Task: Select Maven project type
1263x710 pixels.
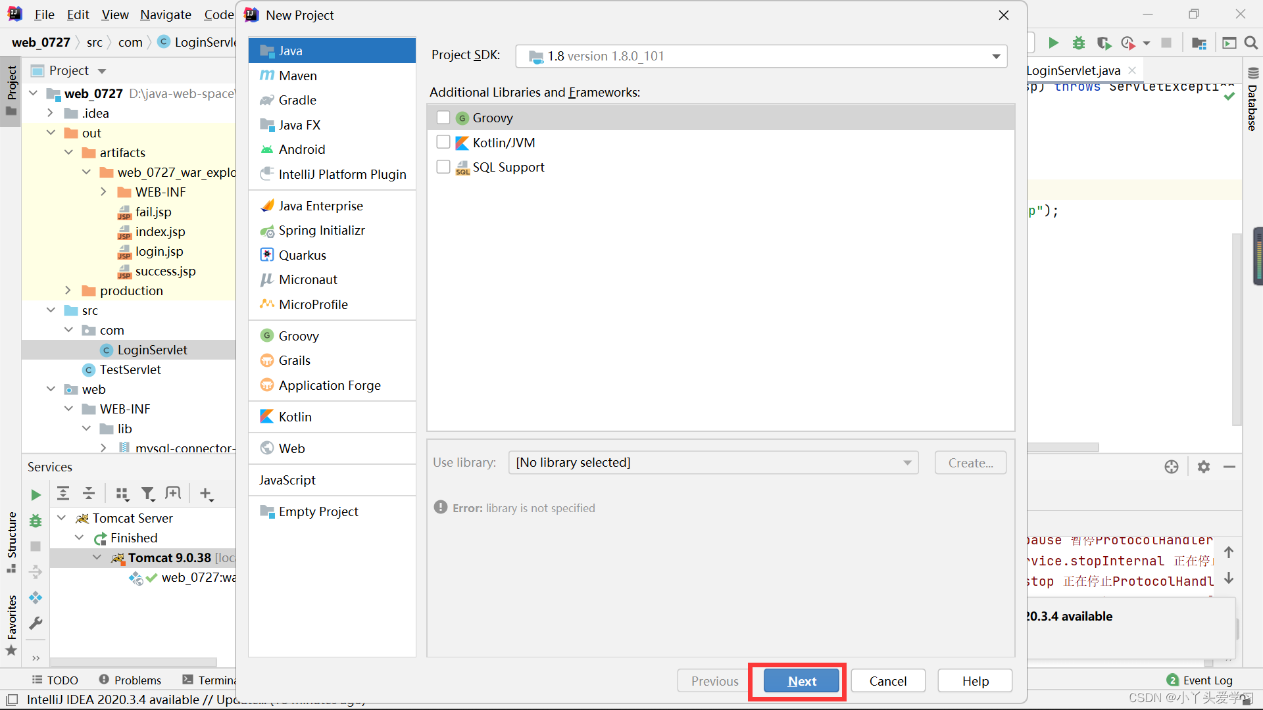Action: 332,76
